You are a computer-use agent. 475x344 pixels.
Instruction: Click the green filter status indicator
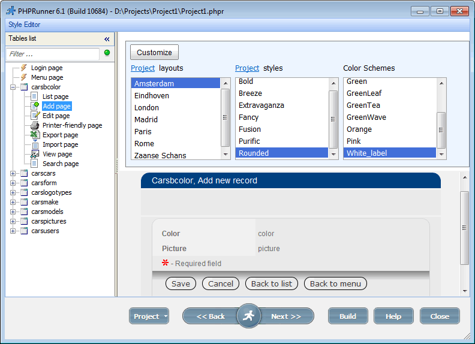point(107,53)
